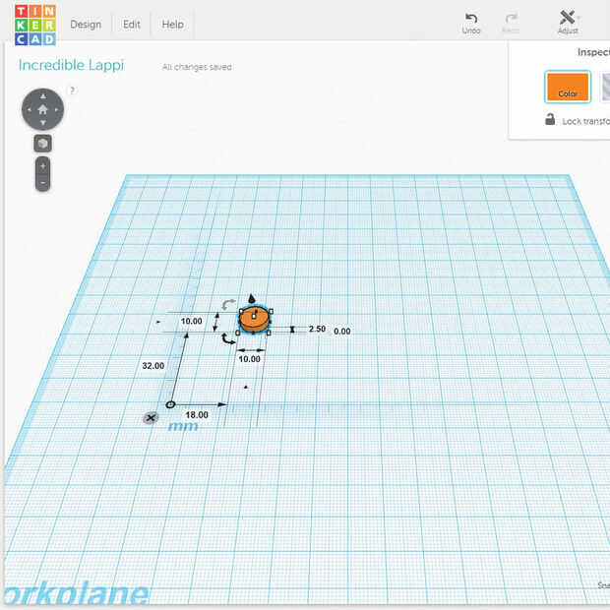The image size is (610, 610).
Task: Click the Incredible Lappi project title
Action: [x=71, y=65]
